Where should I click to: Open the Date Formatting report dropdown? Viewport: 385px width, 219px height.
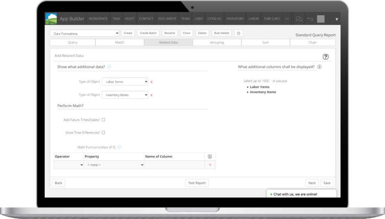(85, 33)
